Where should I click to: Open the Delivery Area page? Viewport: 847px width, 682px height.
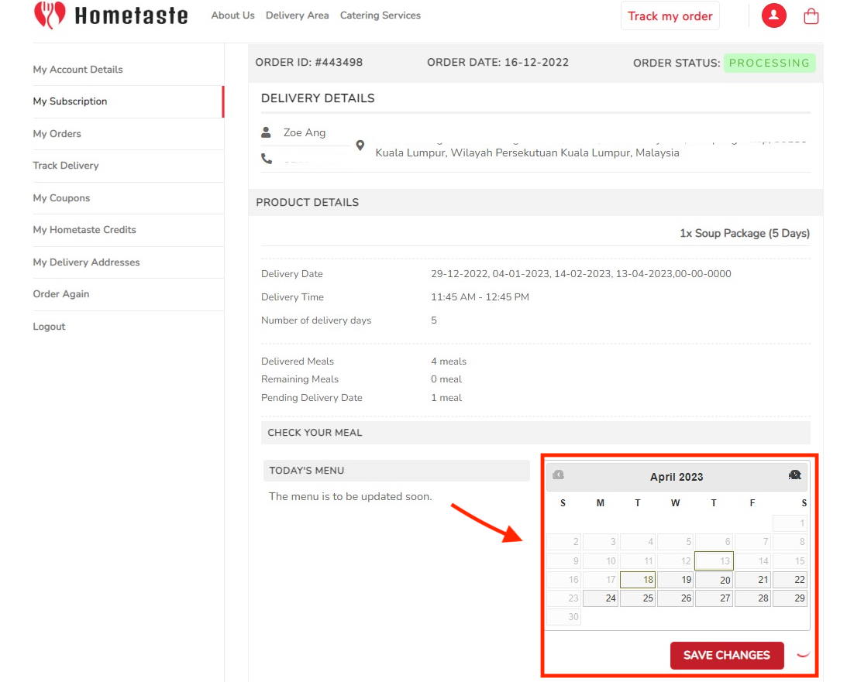pyautogui.click(x=297, y=15)
